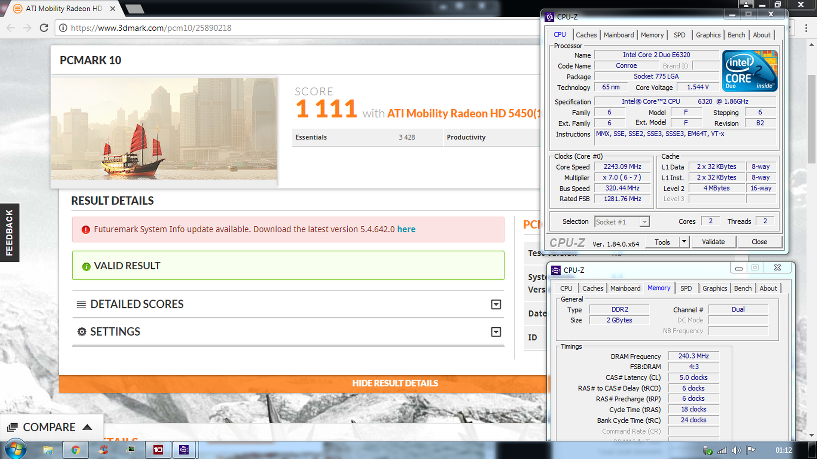Click Close button in top CPU-Z window
Viewport: 817px width, 459px height.
(759, 242)
